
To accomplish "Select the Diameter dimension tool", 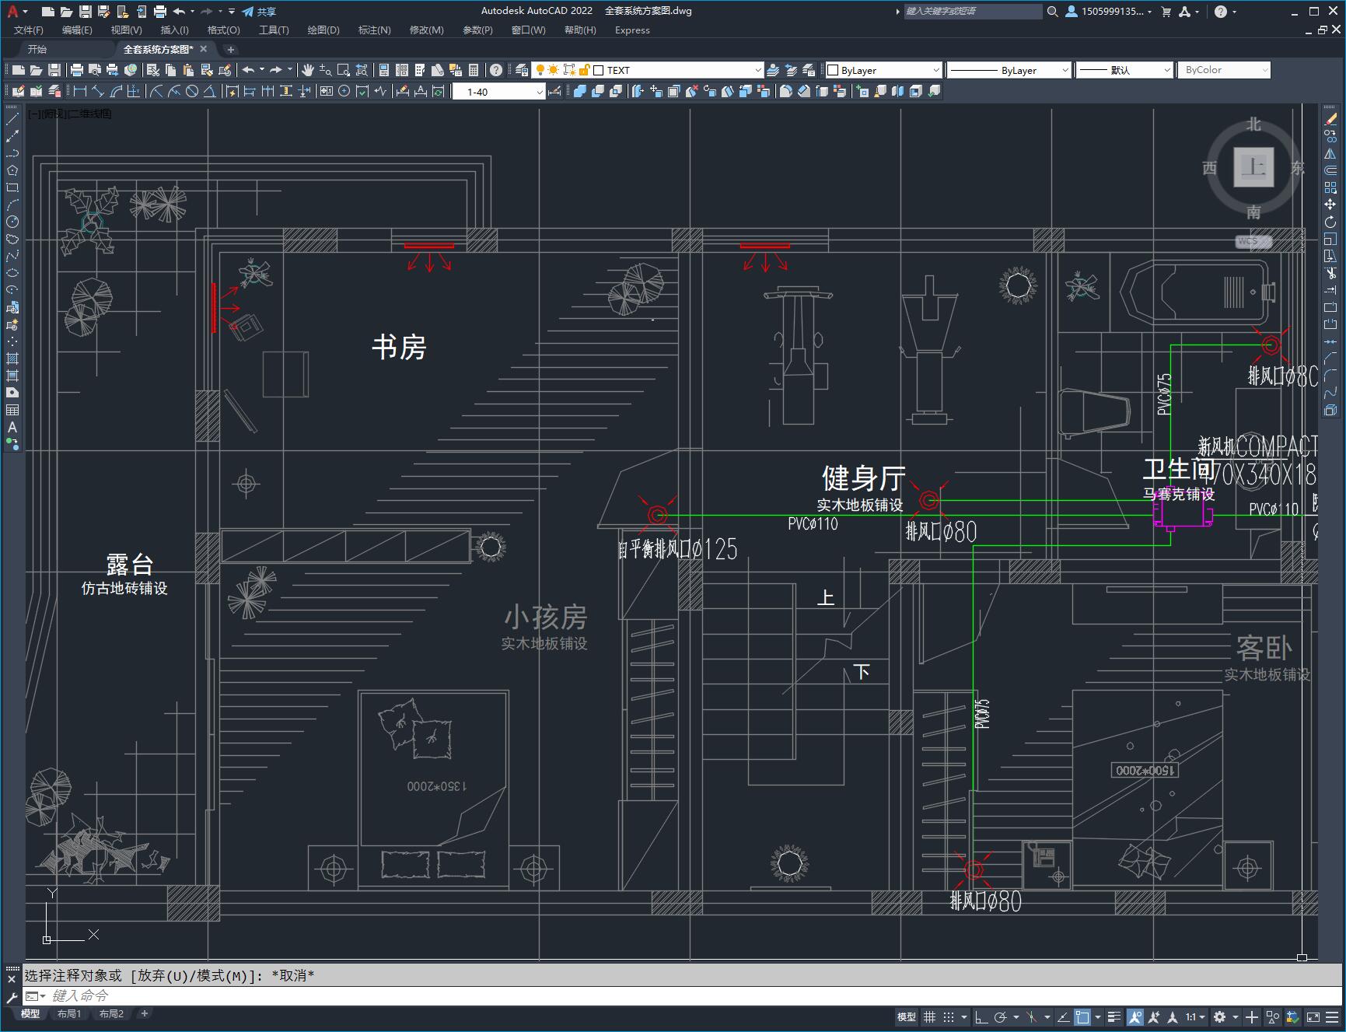I will click(191, 91).
